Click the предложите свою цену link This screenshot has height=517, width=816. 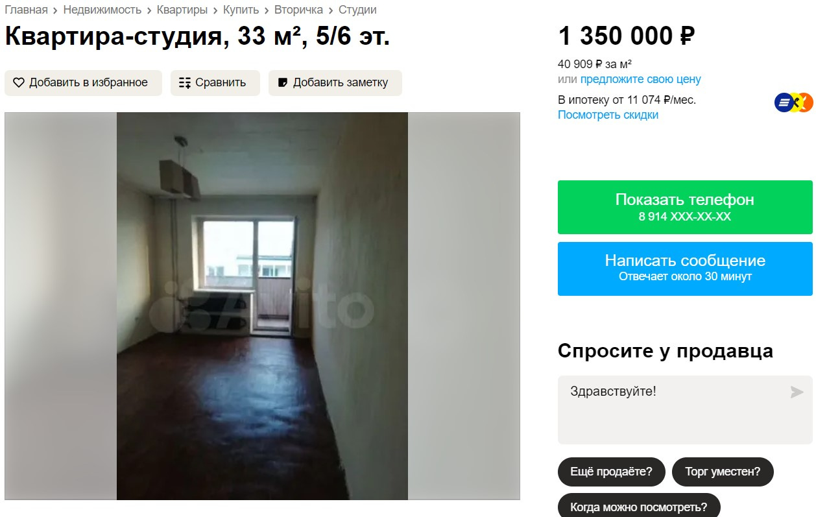click(x=640, y=79)
